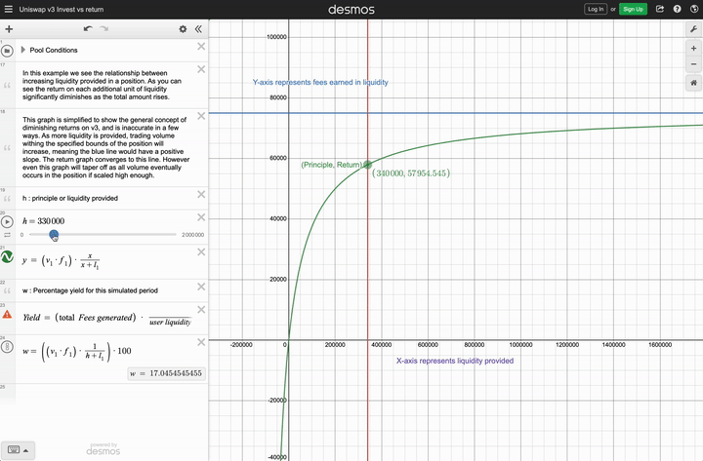
Task: Open the language globe menu
Action: tap(693, 9)
